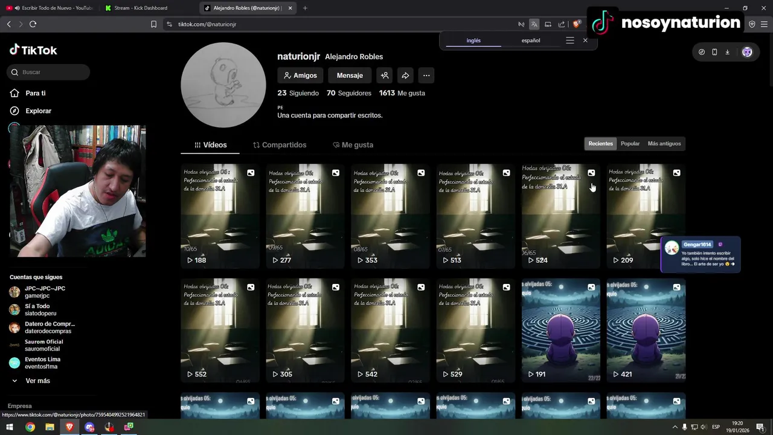Select the Recientes sort option
773x435 pixels.
pyautogui.click(x=600, y=144)
